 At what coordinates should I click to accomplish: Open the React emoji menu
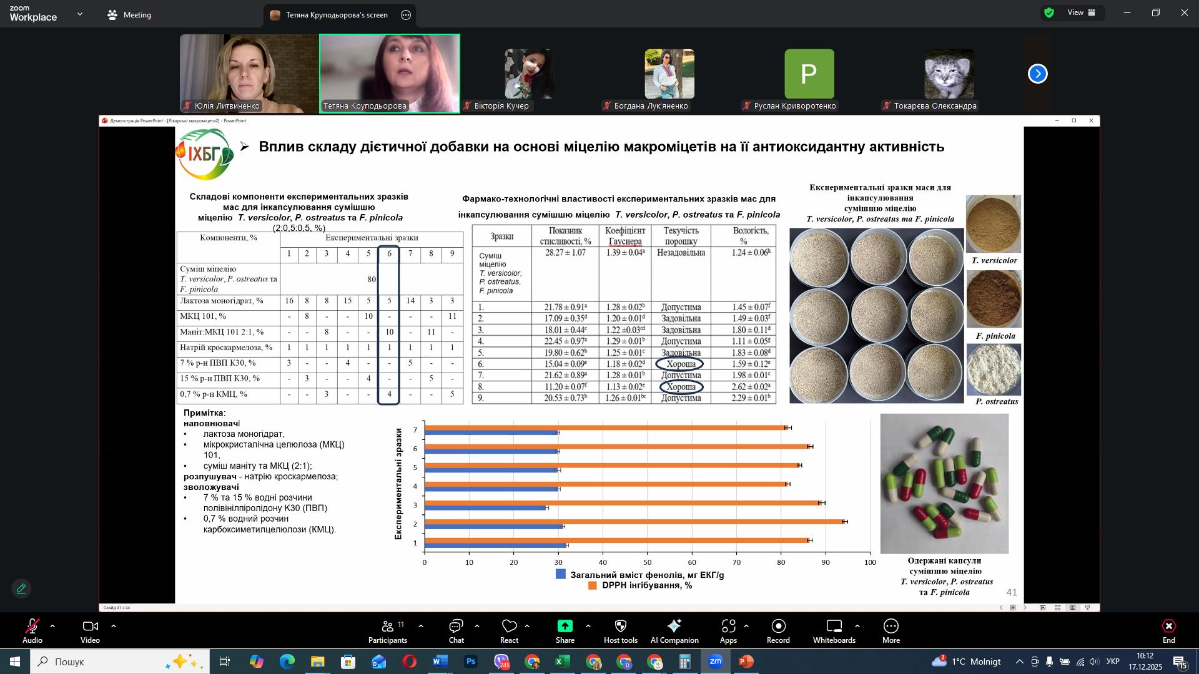click(x=509, y=631)
